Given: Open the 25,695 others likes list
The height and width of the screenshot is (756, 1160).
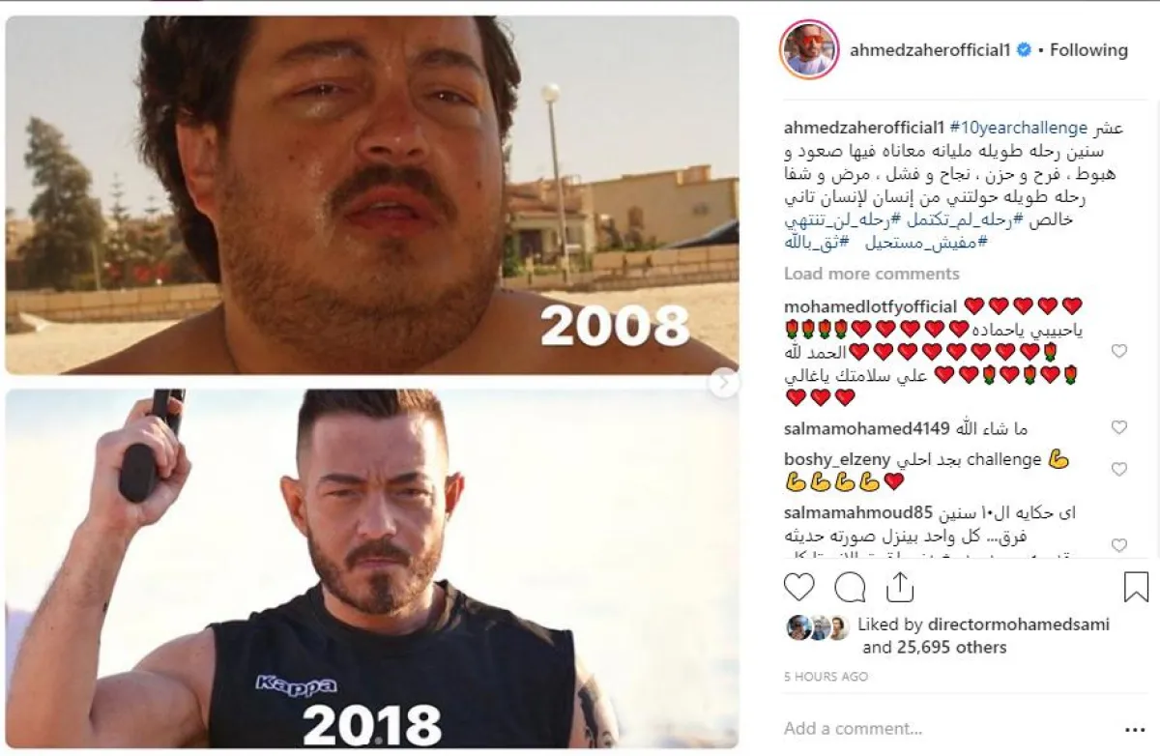Looking at the screenshot, I should click(934, 648).
